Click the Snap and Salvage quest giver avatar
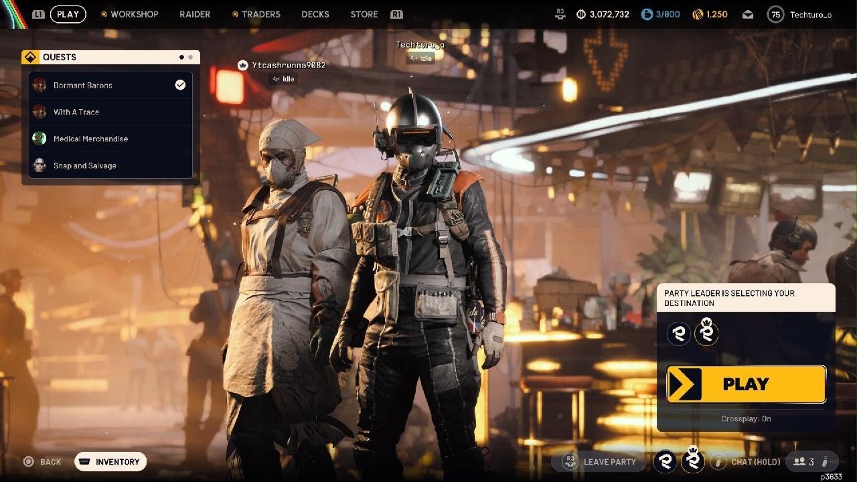This screenshot has width=857, height=482. pos(40,165)
